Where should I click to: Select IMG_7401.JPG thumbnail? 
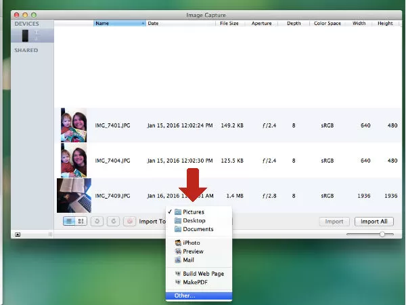click(x=72, y=125)
